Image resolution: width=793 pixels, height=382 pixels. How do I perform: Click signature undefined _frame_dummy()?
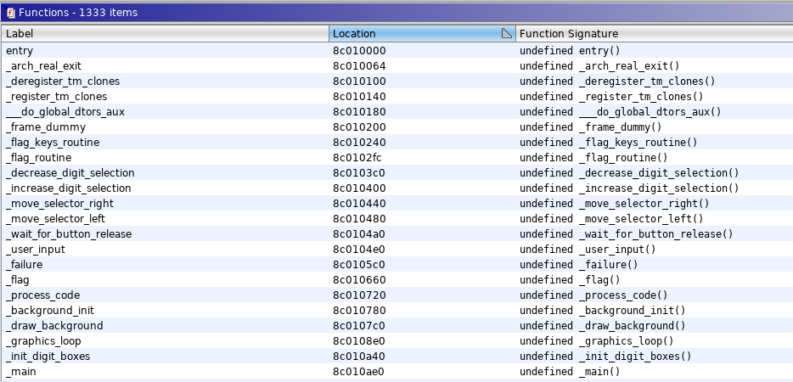[x=591, y=127]
